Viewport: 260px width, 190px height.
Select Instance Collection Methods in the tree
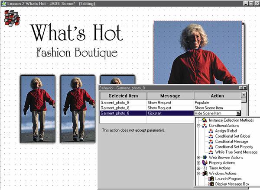[231, 120]
